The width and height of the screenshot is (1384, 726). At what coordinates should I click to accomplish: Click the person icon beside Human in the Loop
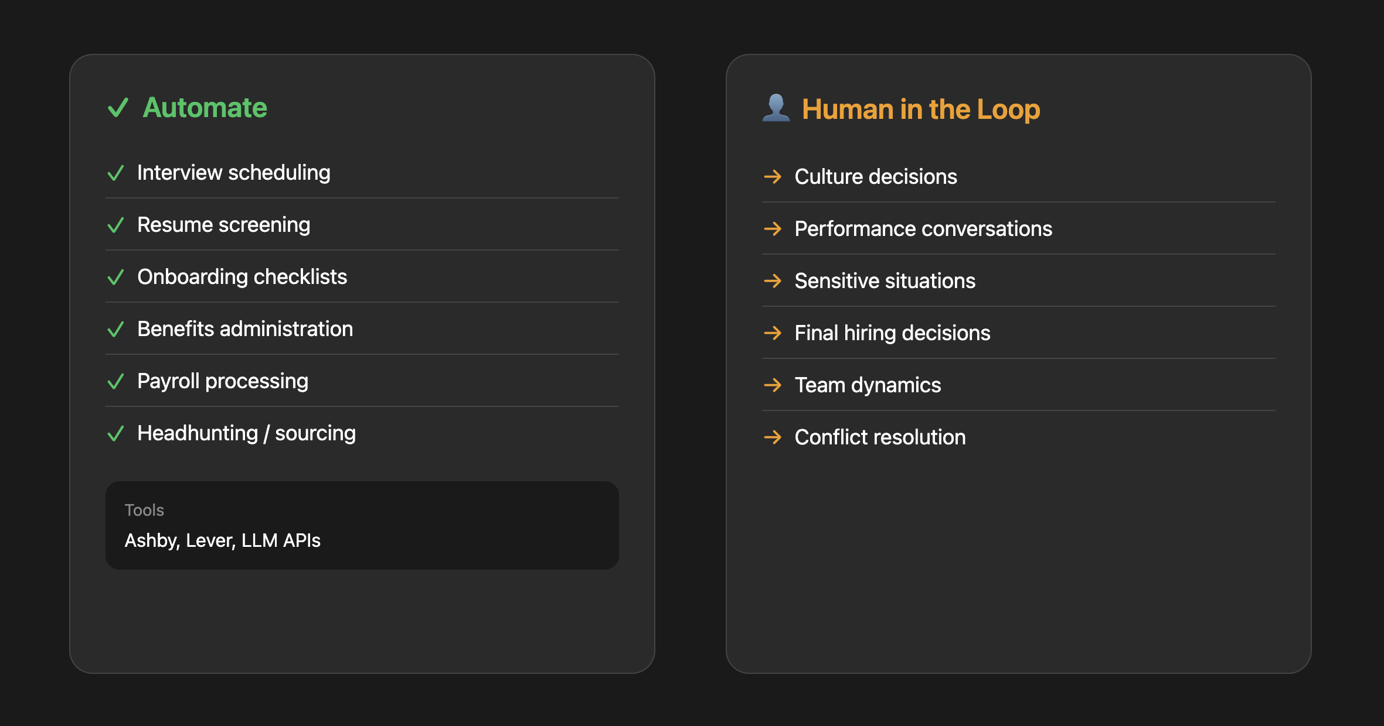(776, 108)
